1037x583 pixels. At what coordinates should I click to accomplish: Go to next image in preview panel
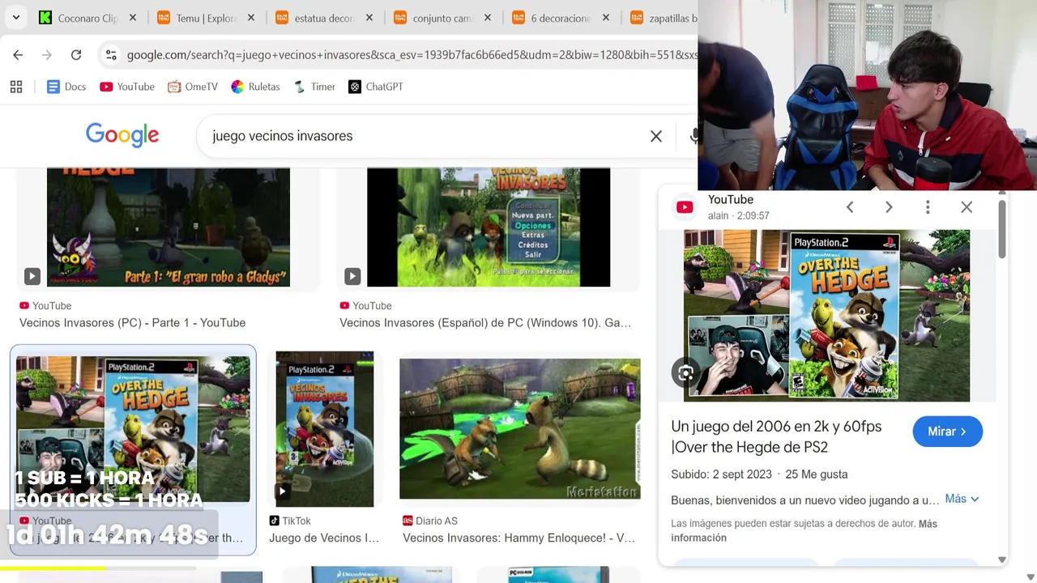pos(889,207)
